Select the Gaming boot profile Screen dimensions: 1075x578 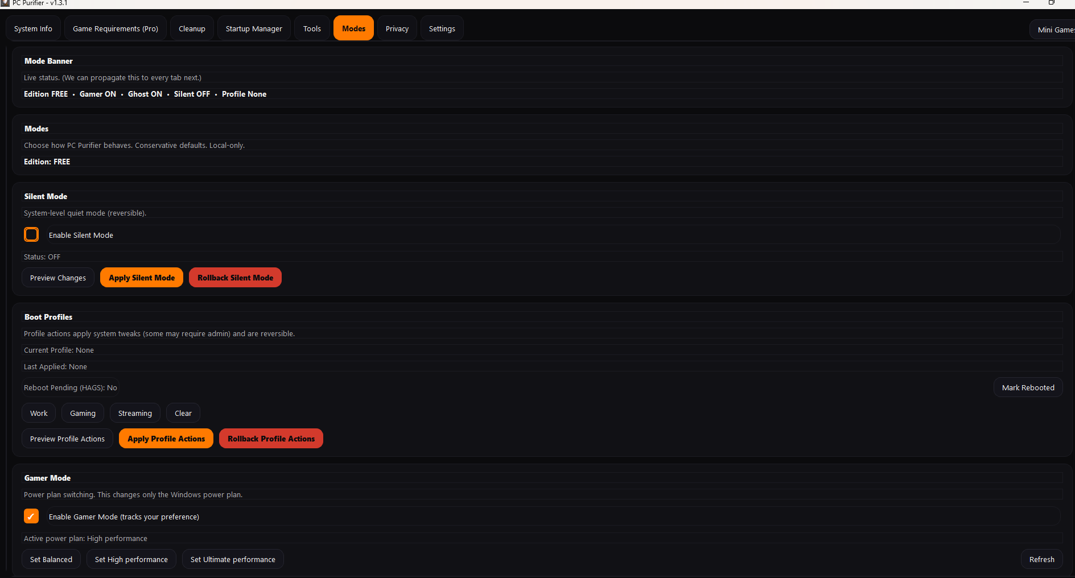coord(82,412)
